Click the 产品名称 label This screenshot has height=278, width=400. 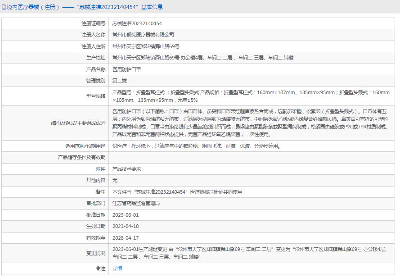96,69
